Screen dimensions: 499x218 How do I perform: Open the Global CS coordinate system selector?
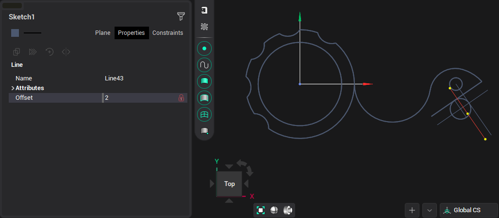(468, 210)
